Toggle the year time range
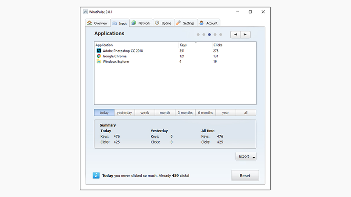The height and width of the screenshot is (197, 351). click(x=226, y=113)
